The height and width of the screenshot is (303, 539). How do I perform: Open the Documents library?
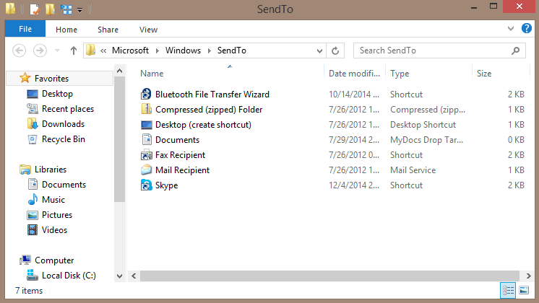[64, 185]
